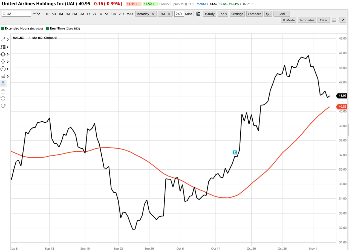Expand the measure tool options chevron
This screenshot has width=349, height=250.
click(8, 77)
